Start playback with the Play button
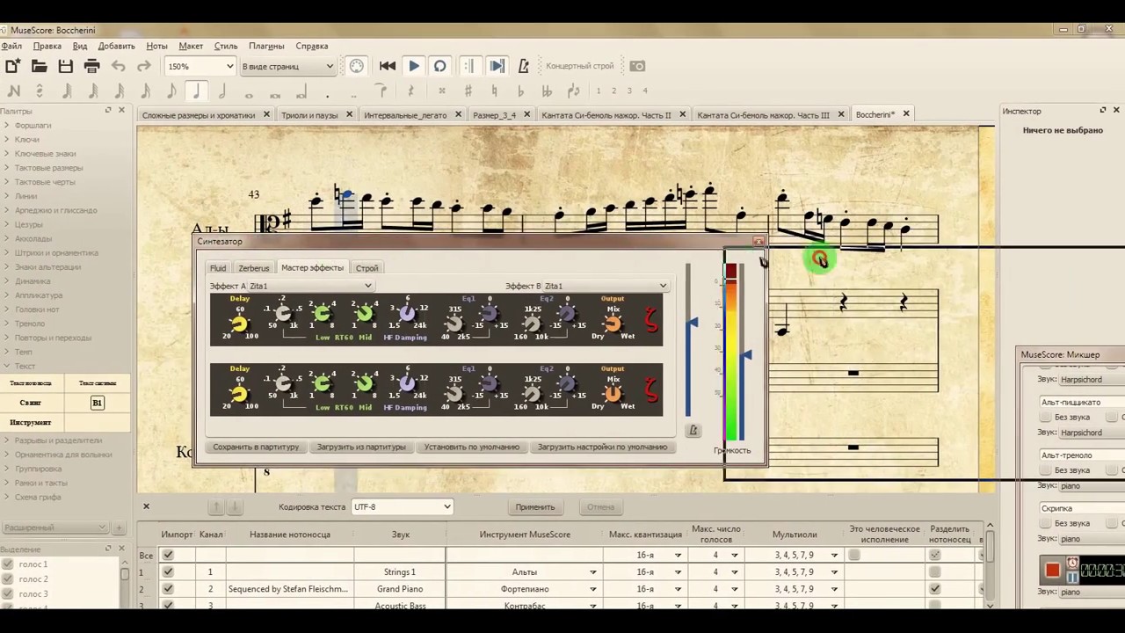Screen dimensions: 1125x633 [x=414, y=66]
